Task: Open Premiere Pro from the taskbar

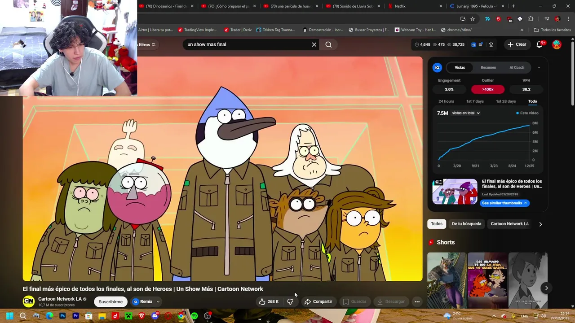Action: [76, 316]
